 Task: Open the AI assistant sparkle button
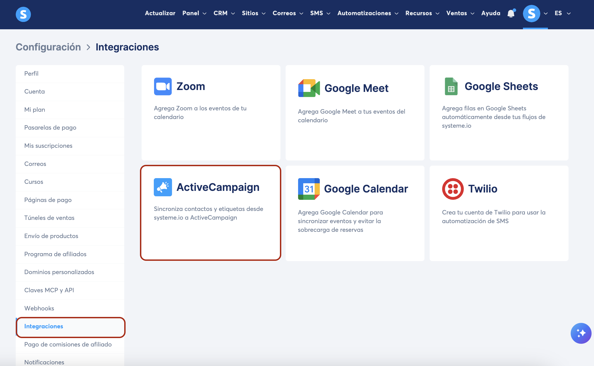[581, 333]
